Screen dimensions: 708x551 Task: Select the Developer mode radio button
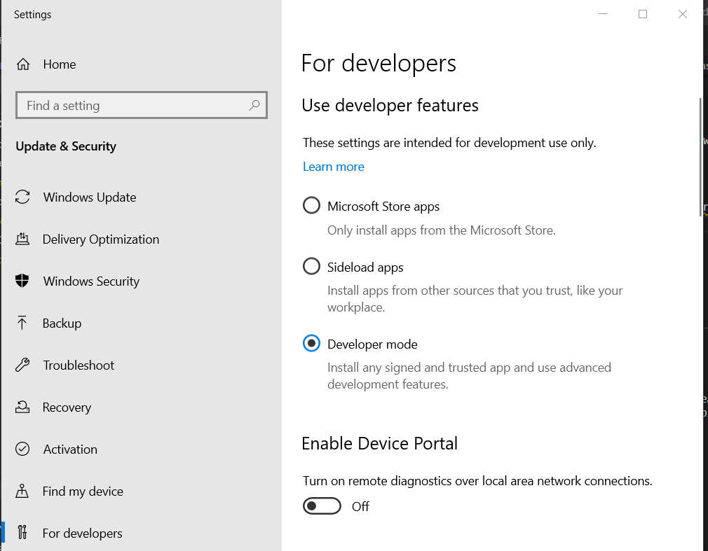tap(311, 344)
